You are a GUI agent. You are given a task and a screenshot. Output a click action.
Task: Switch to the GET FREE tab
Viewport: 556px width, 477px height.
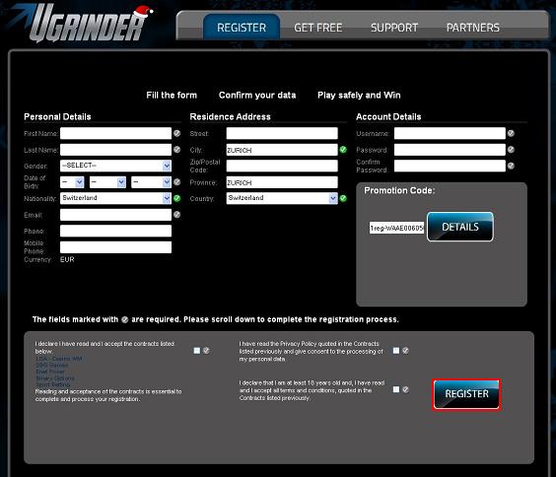tap(318, 28)
